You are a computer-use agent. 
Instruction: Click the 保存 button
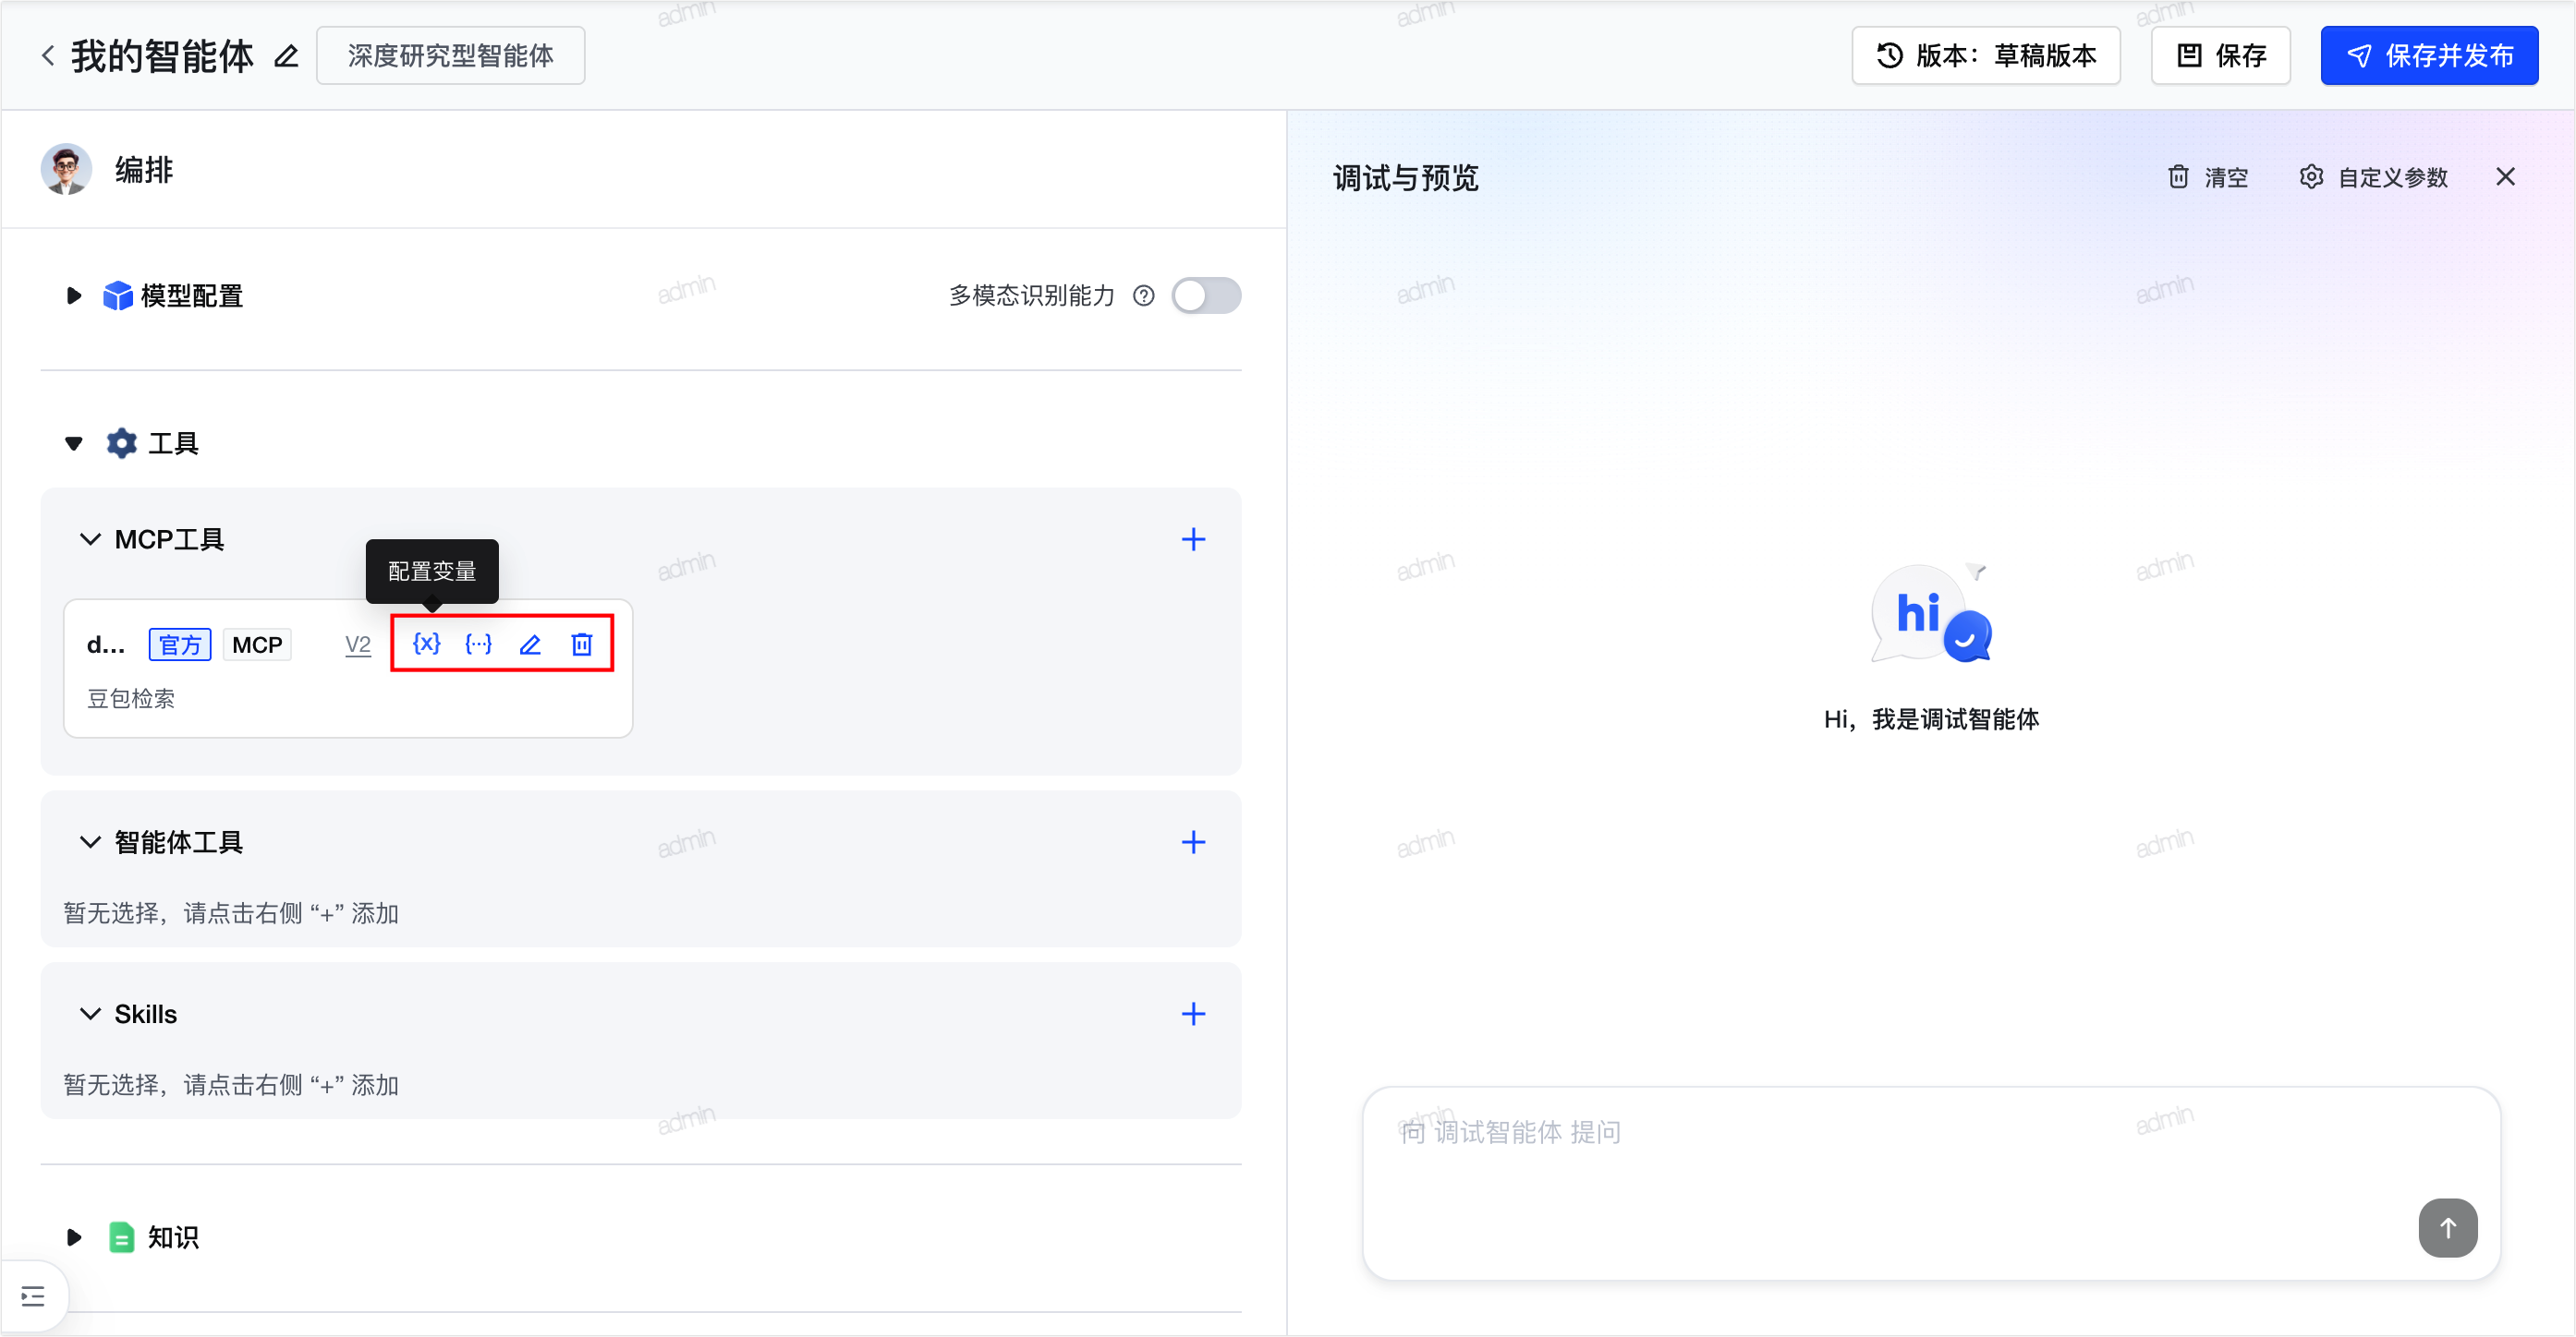click(x=2220, y=56)
